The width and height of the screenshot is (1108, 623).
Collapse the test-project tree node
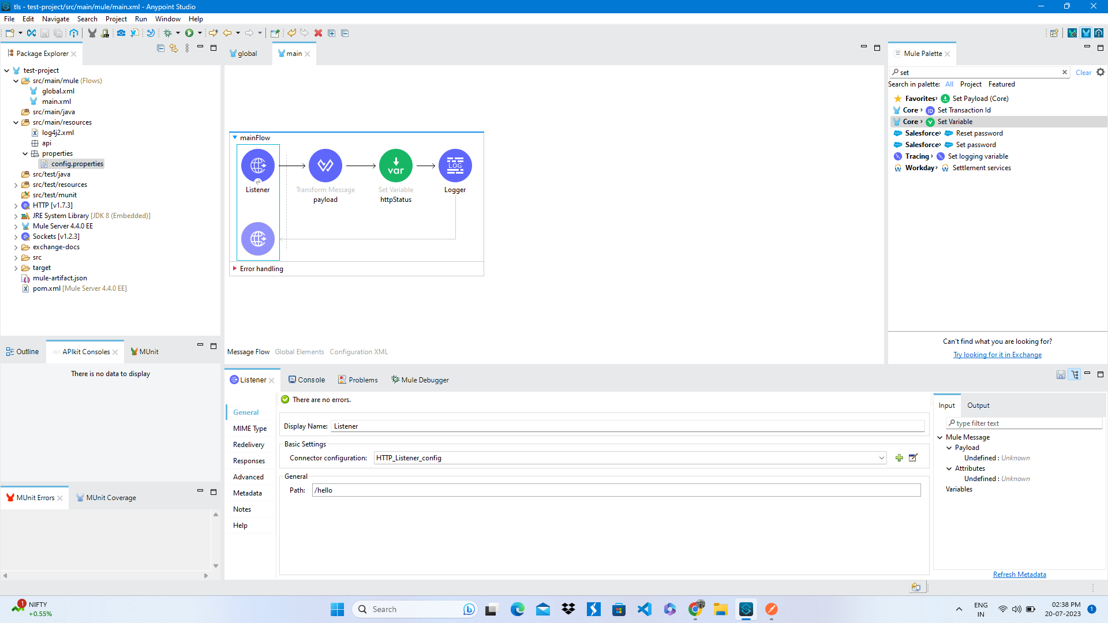[7, 70]
